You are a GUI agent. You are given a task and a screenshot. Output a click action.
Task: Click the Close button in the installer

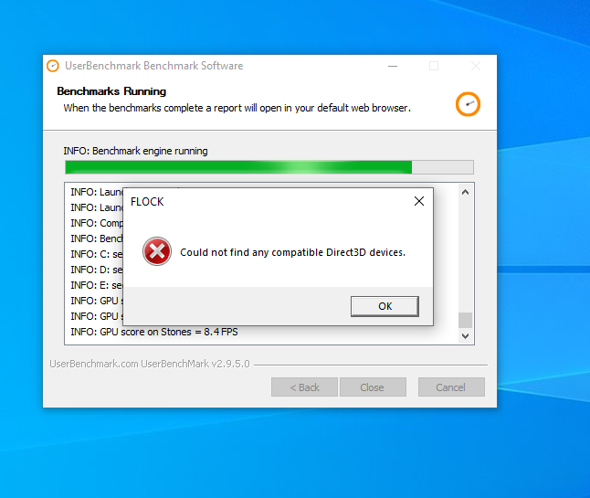pos(373,387)
